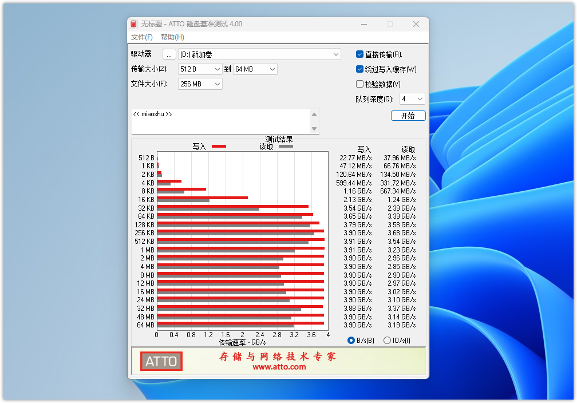Click the description box scroll down arrow

[x=314, y=129]
